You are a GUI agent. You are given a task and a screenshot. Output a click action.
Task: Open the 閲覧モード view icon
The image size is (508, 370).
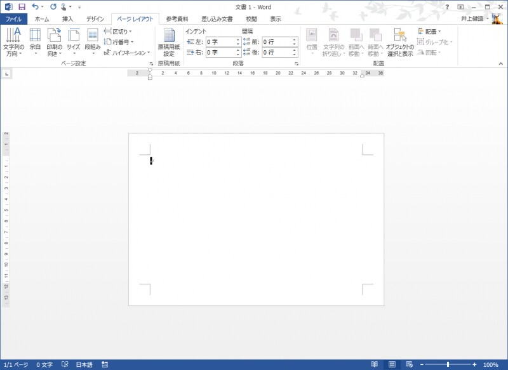pos(375,363)
